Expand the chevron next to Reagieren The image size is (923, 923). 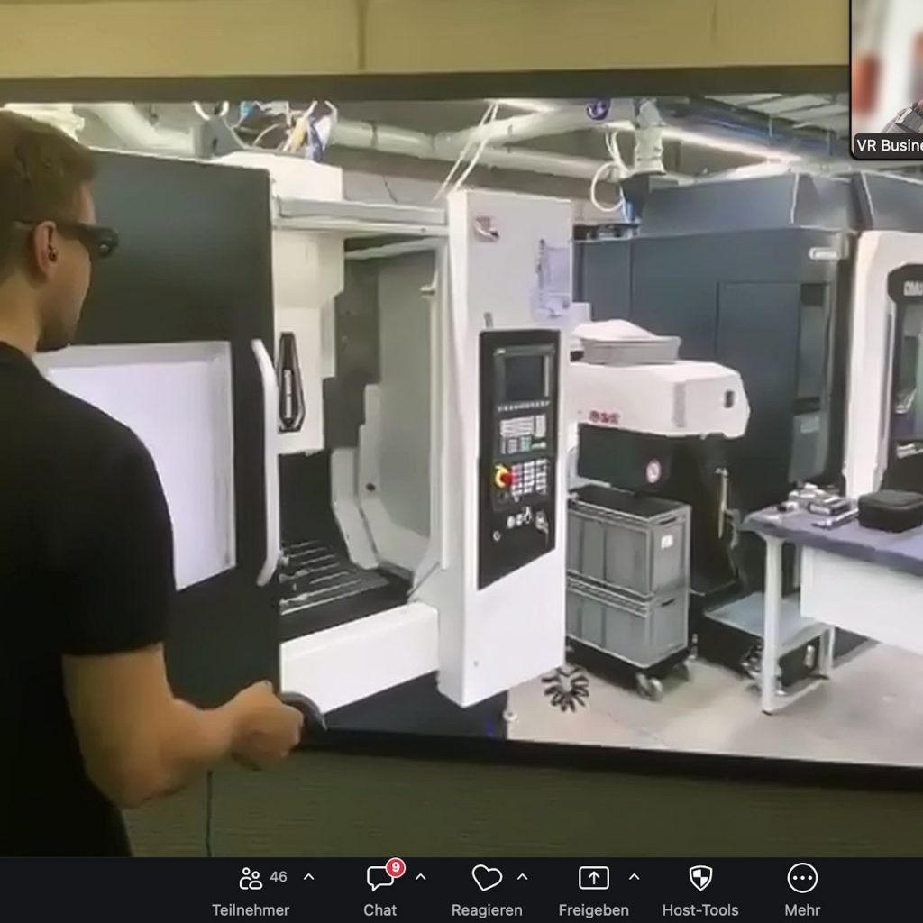(522, 877)
